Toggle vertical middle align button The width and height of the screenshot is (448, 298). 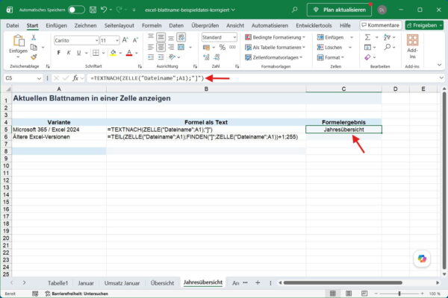pos(161,37)
